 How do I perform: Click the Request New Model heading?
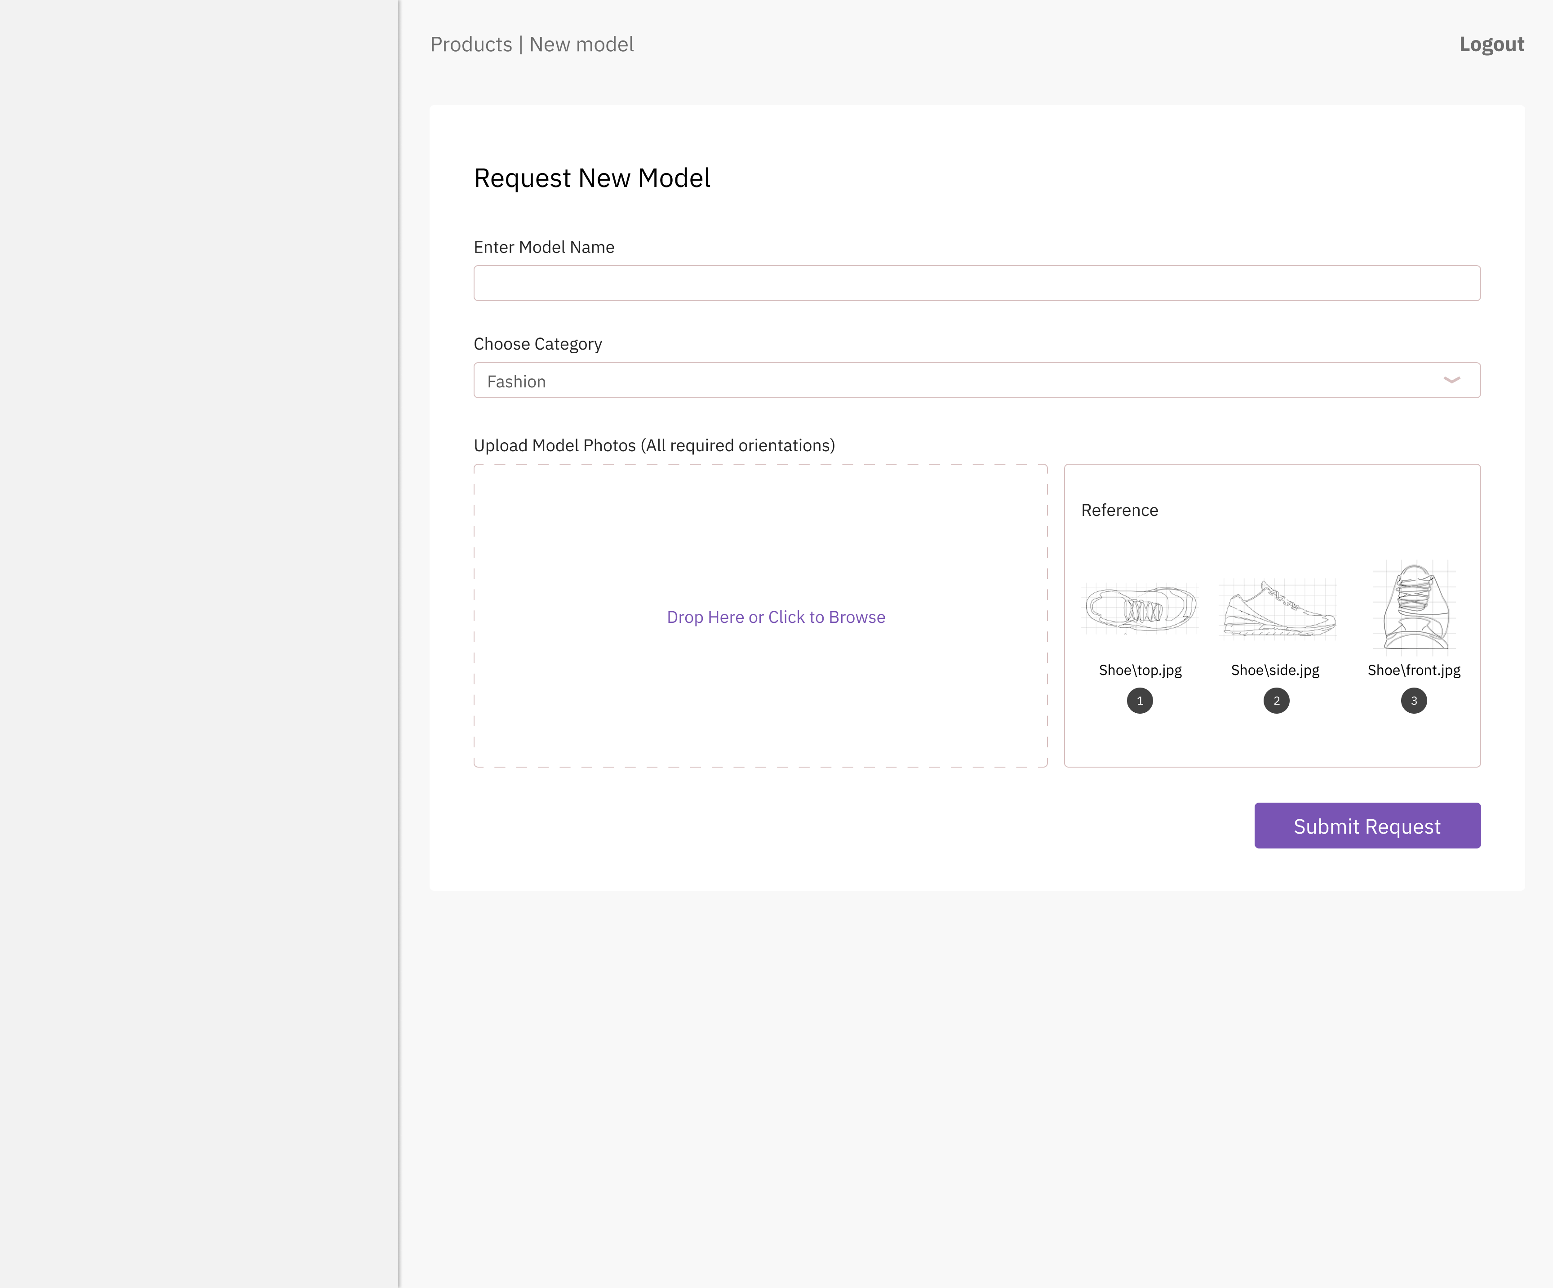pos(592,178)
